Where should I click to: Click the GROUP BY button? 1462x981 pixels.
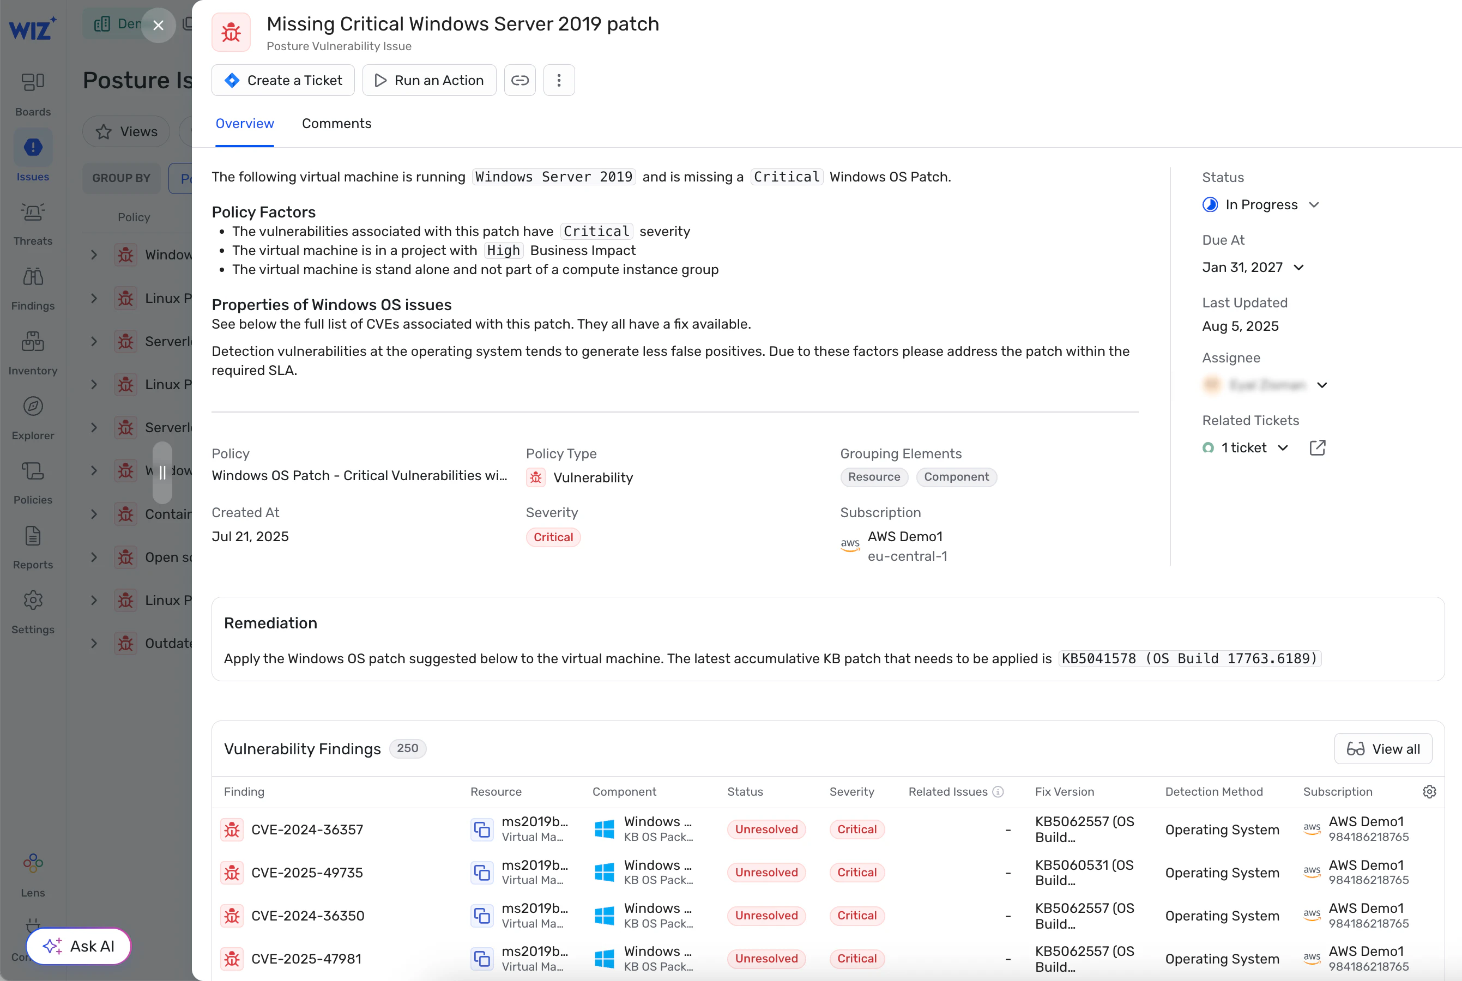pos(122,178)
